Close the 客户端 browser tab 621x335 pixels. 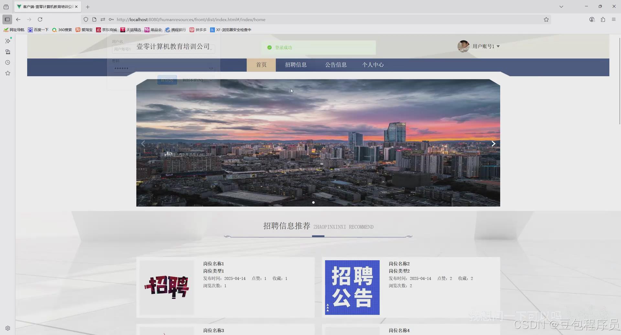[76, 6]
